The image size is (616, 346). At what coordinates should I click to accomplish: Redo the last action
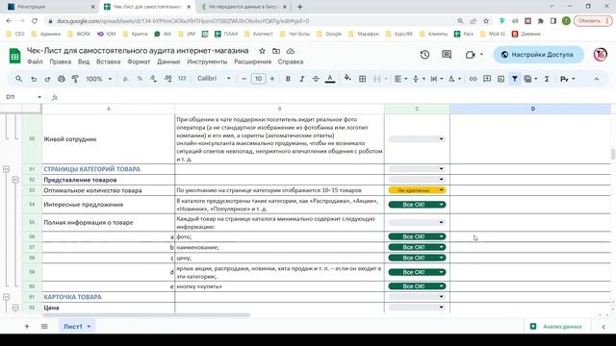click(x=47, y=79)
